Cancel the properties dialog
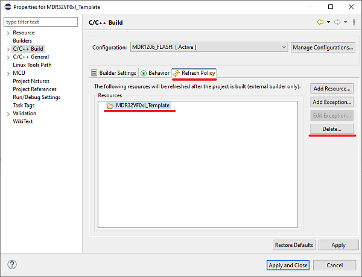362x277 pixels. [334, 265]
